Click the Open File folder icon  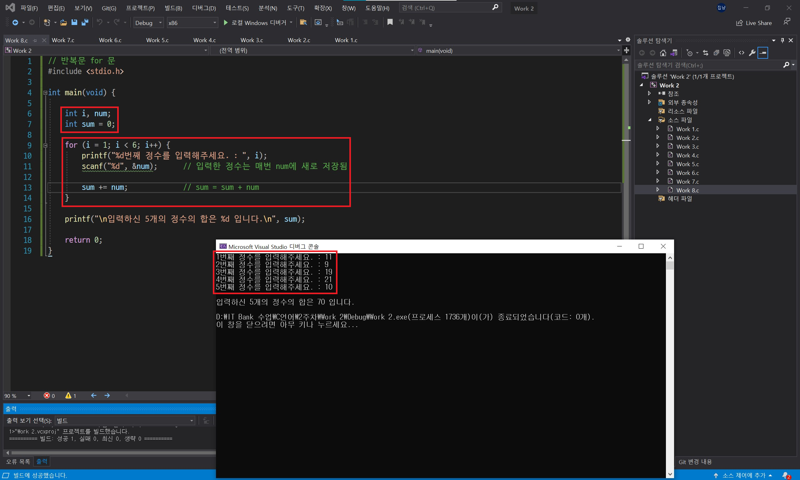click(63, 22)
